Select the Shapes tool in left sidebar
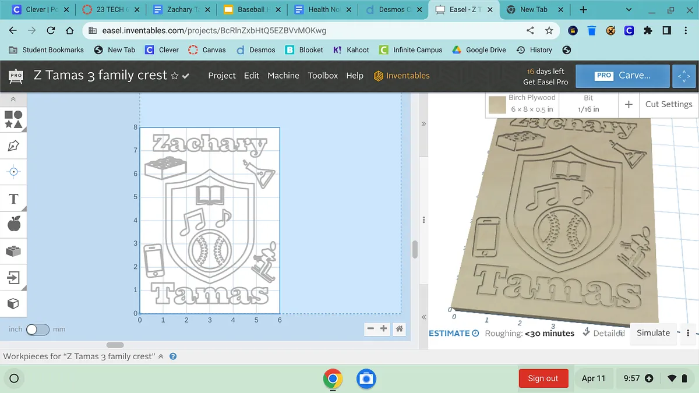 [x=13, y=119]
